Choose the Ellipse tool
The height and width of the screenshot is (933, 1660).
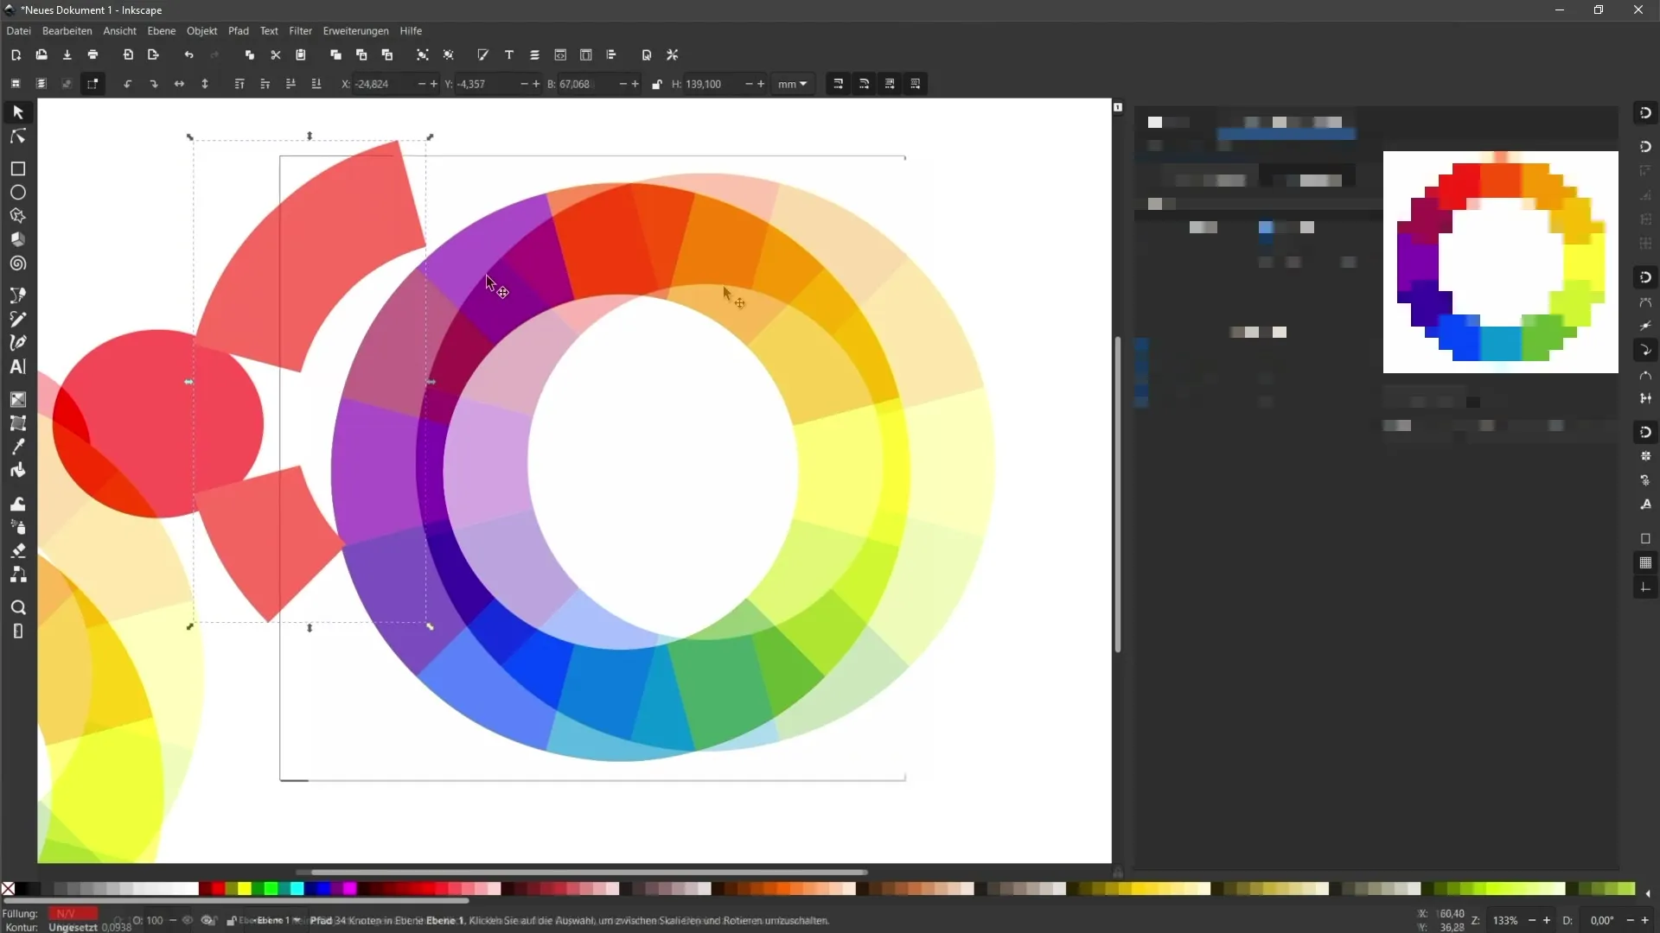pyautogui.click(x=17, y=192)
